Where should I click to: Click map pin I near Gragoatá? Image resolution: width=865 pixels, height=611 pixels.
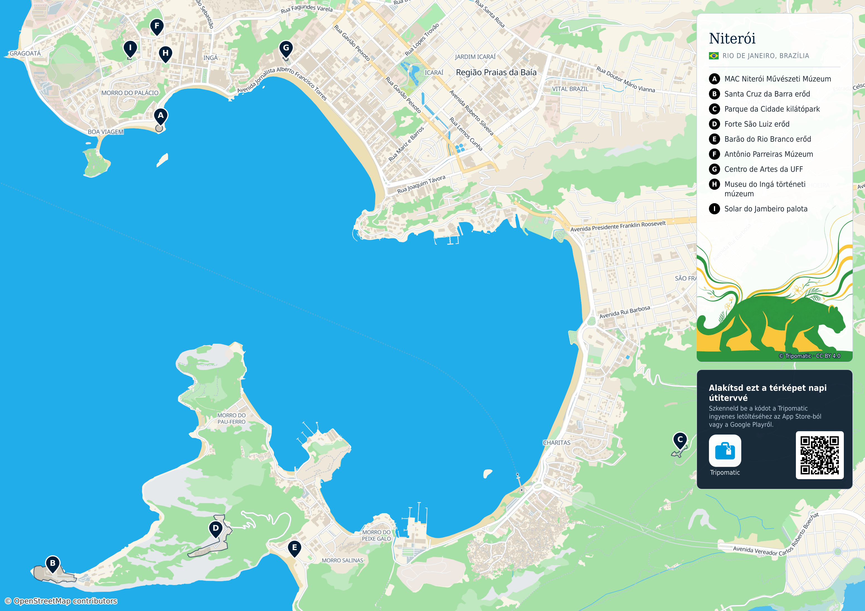130,49
